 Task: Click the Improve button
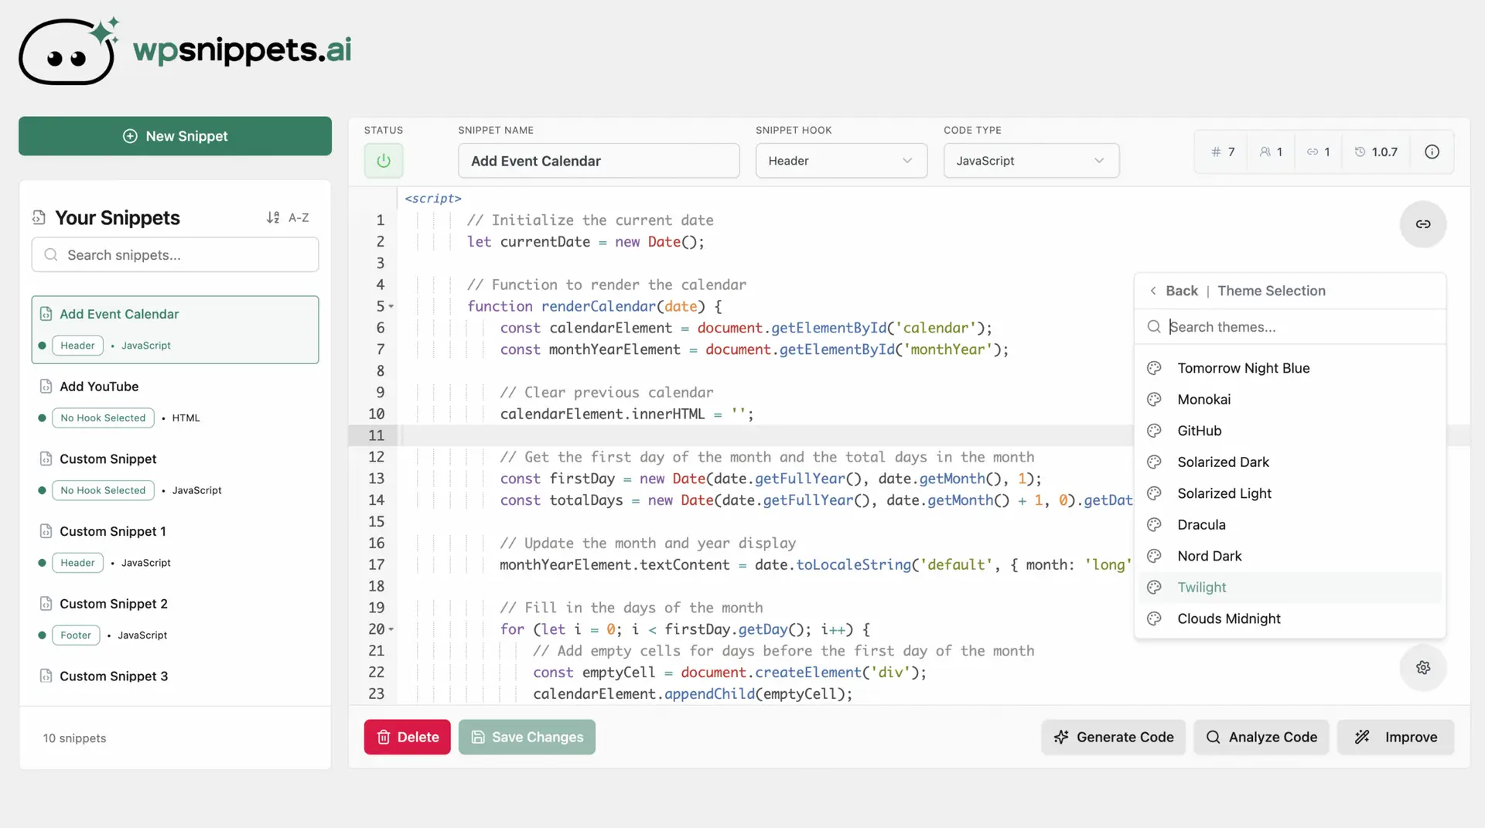click(x=1395, y=737)
